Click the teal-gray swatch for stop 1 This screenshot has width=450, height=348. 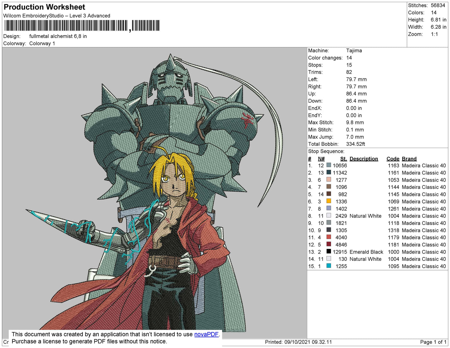coord(329,165)
